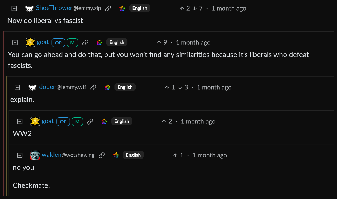This screenshot has width=337, height=199.
Task: Click the fediverse icon on walden's comment
Action: 116,155
